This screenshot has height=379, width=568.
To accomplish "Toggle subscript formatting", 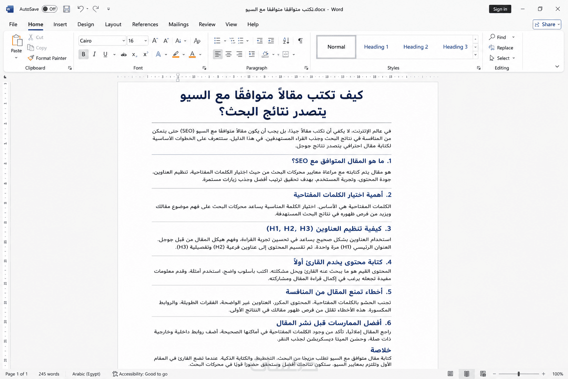I will [135, 54].
